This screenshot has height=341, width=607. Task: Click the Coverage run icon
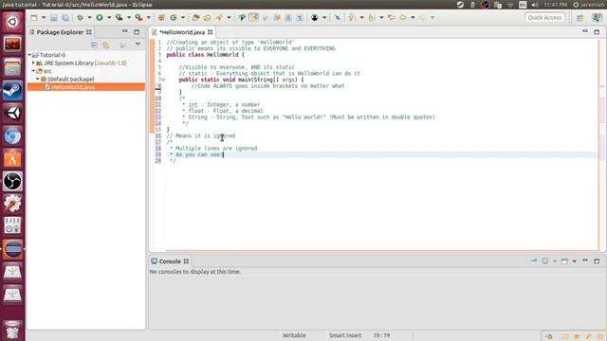point(119,17)
